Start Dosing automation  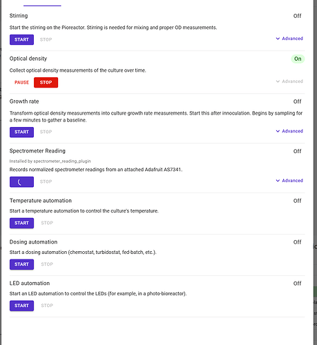(21, 264)
